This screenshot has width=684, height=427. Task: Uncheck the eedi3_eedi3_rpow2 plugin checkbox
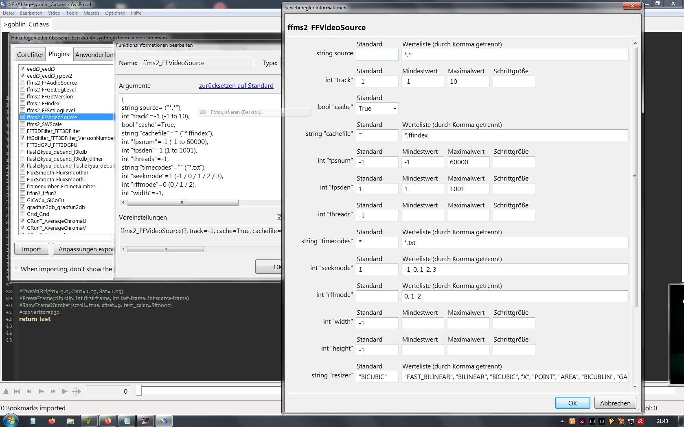point(23,76)
